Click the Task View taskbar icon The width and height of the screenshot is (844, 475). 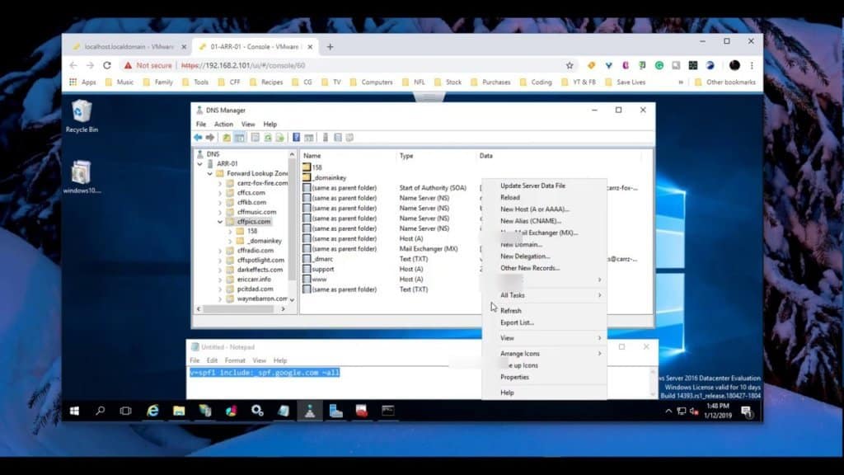(x=125, y=411)
